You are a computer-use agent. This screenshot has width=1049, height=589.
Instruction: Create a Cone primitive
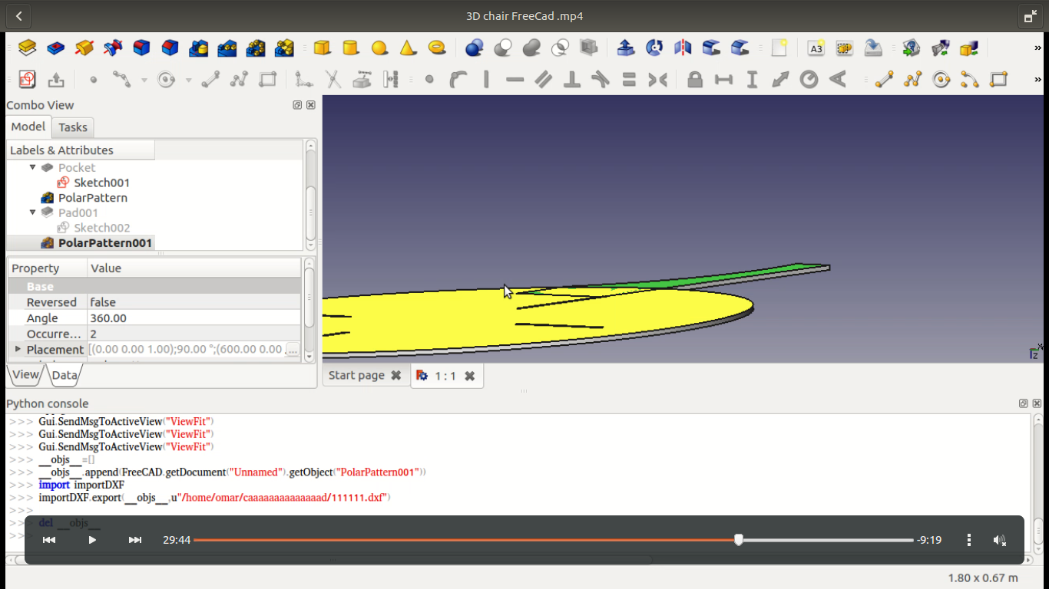click(408, 48)
